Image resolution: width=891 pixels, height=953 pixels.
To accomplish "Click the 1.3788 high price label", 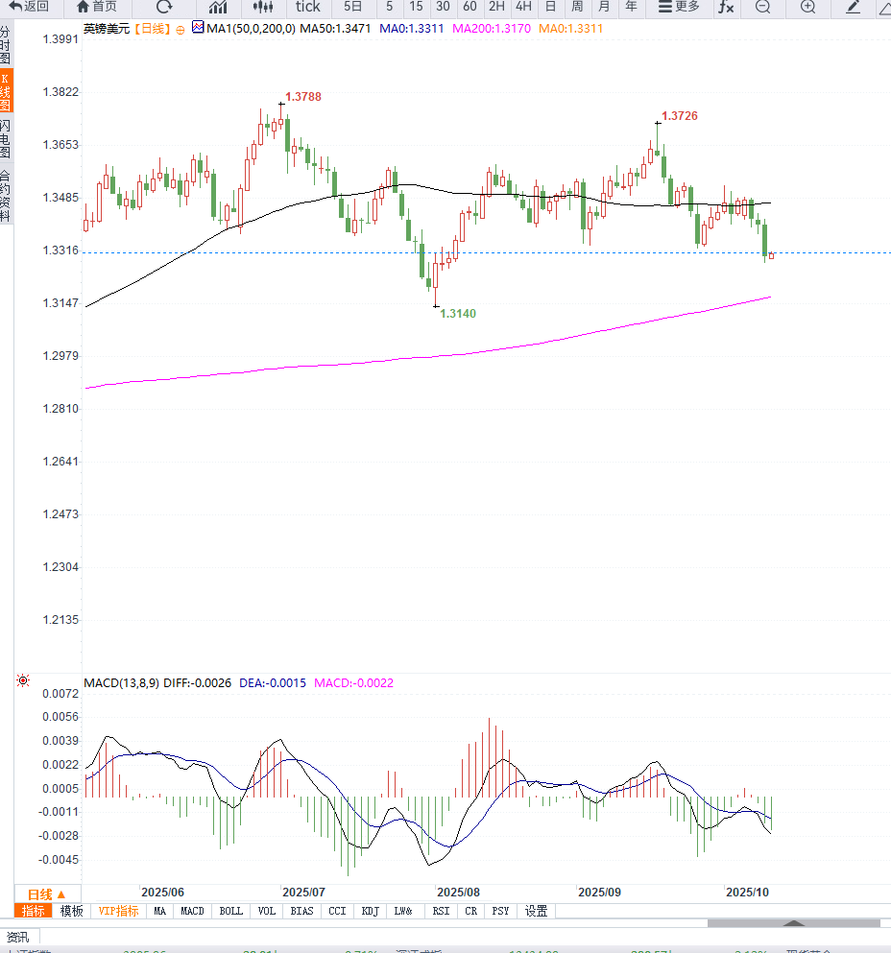I will tap(302, 97).
